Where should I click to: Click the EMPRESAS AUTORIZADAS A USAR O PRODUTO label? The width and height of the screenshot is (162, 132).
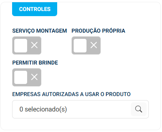[71, 94]
